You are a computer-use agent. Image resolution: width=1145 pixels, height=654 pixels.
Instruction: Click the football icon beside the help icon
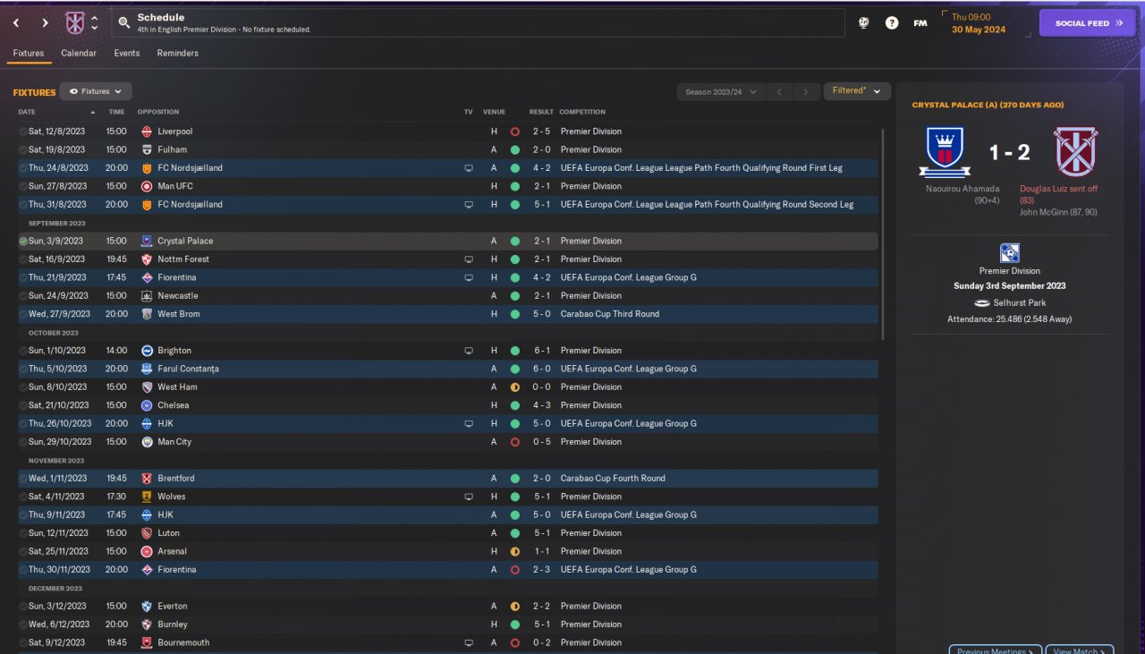point(863,23)
